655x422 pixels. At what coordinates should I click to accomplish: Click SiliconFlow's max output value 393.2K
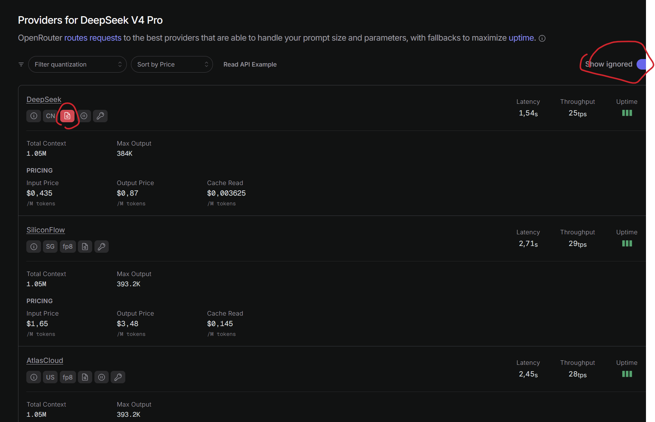pos(129,284)
